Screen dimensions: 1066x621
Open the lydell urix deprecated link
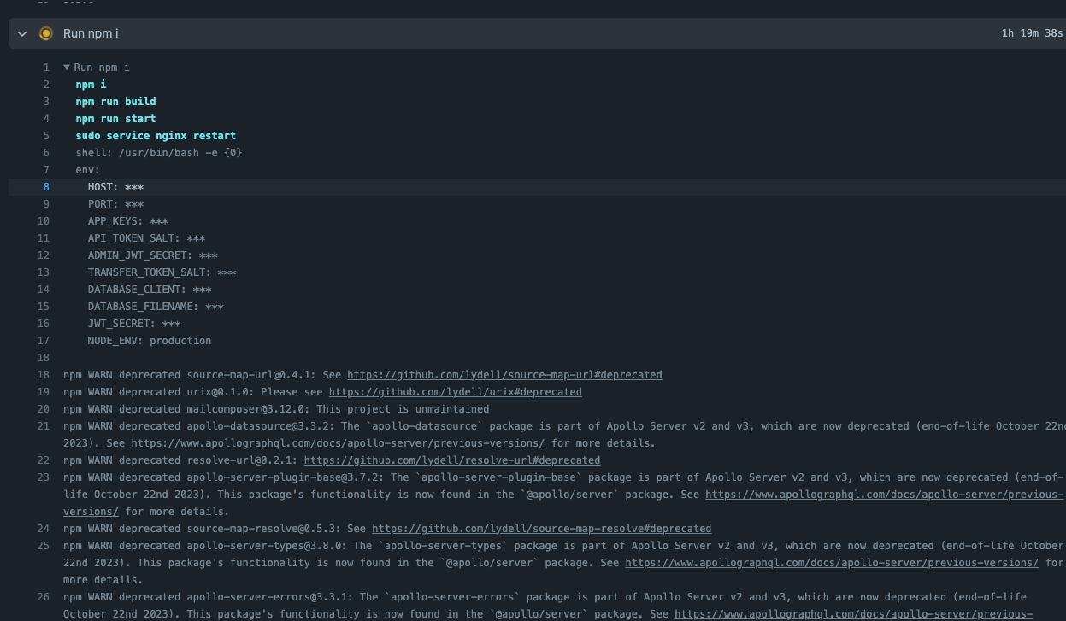(455, 392)
